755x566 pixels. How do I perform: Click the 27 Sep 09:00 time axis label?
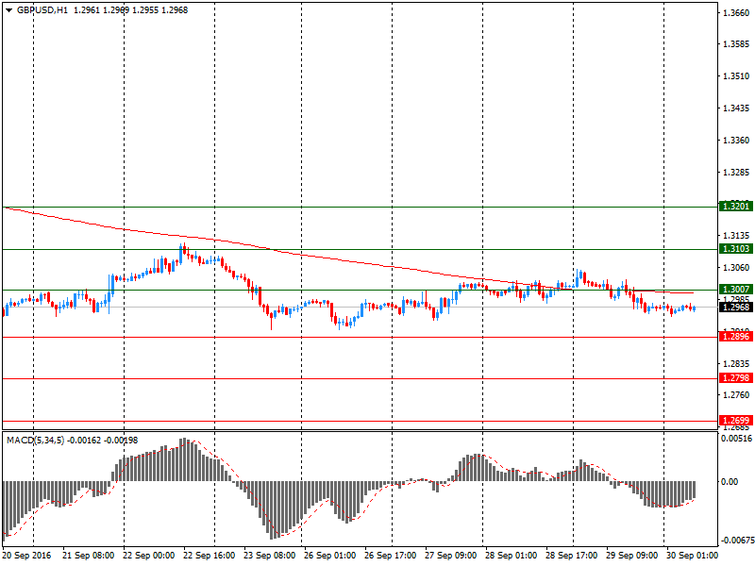451,556
